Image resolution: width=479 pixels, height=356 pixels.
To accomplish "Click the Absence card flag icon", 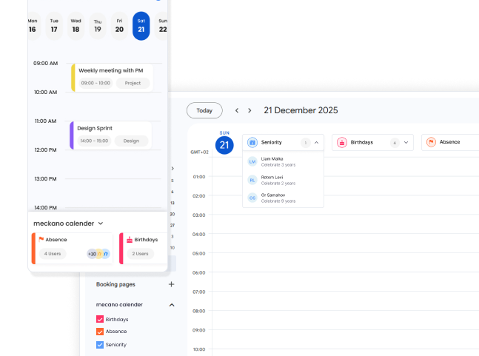I will click(x=41, y=240).
